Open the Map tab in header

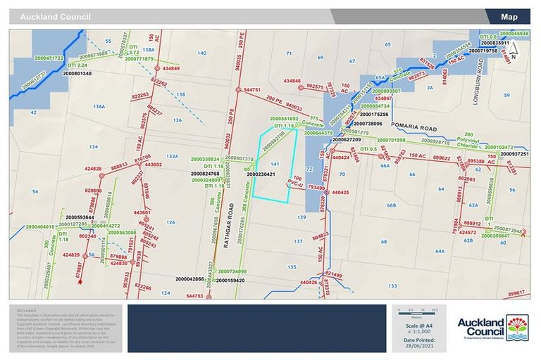coord(509,16)
